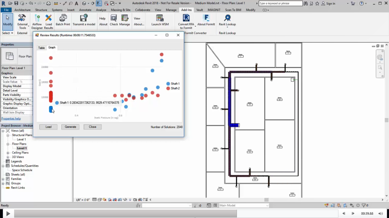Image resolution: width=389 pixels, height=218 pixels.
Task: Open the Properties help link
Action: [11, 119]
